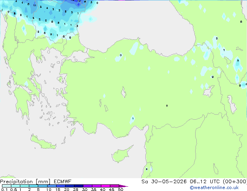Viewport: 247px width, 191px height.
Task: Click the legend label '0.1'
Action: [4, 189]
